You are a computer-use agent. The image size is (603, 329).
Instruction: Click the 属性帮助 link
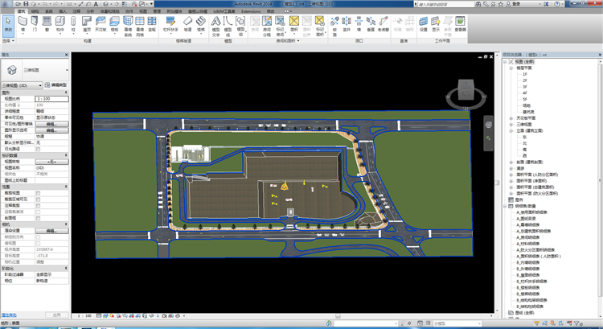9,316
